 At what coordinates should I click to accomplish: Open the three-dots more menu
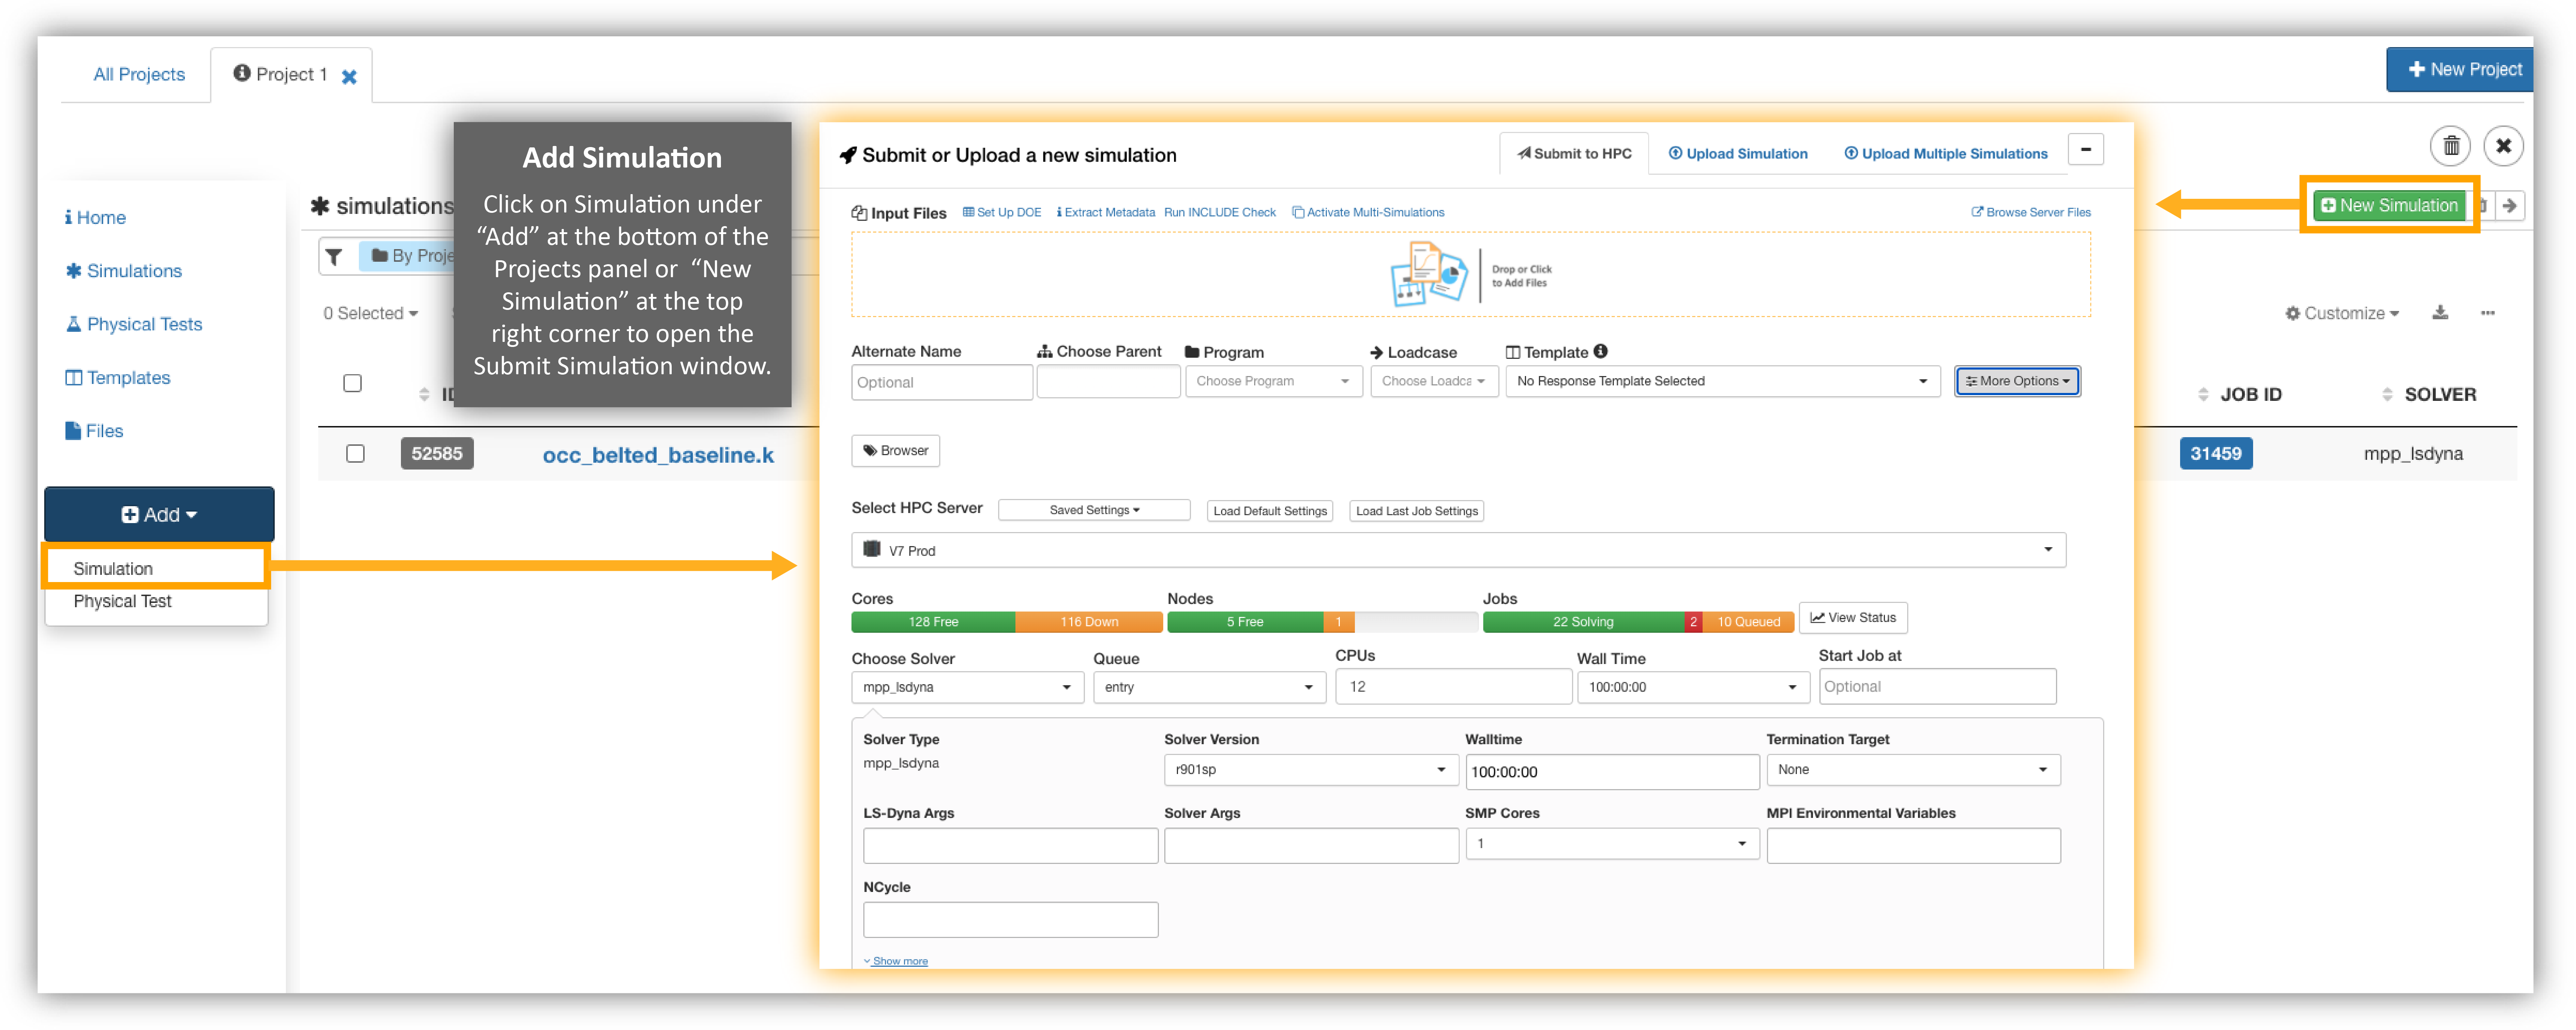2487,313
